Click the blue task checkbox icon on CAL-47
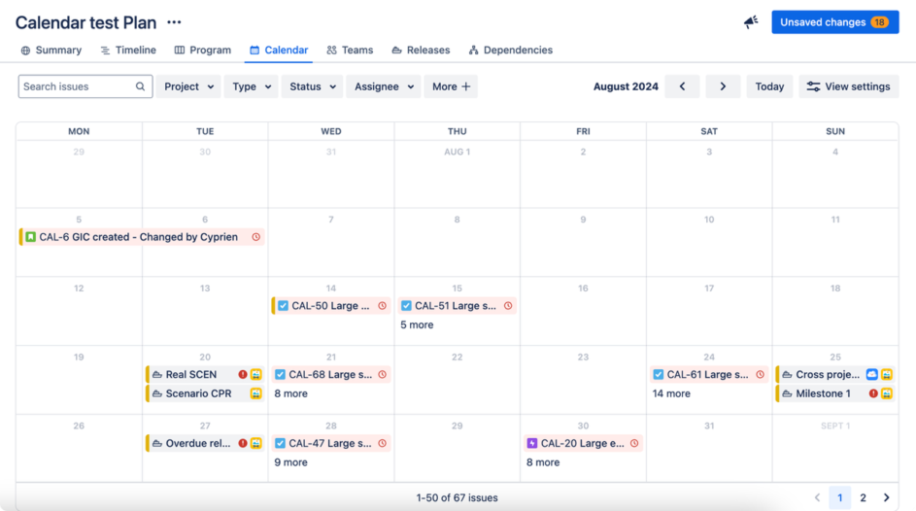The width and height of the screenshot is (916, 511). pyautogui.click(x=281, y=443)
